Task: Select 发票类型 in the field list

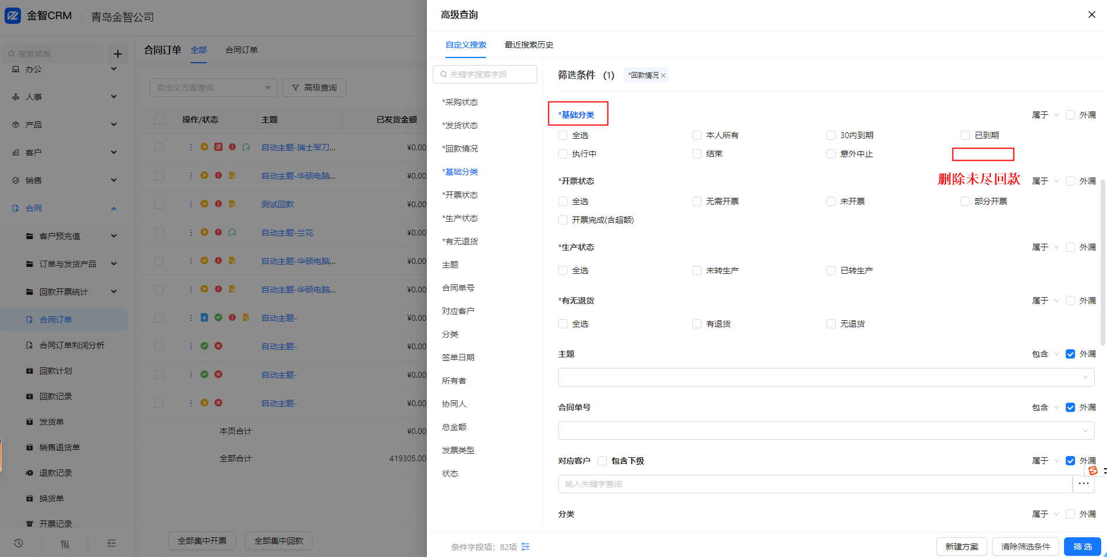Action: pyautogui.click(x=458, y=450)
